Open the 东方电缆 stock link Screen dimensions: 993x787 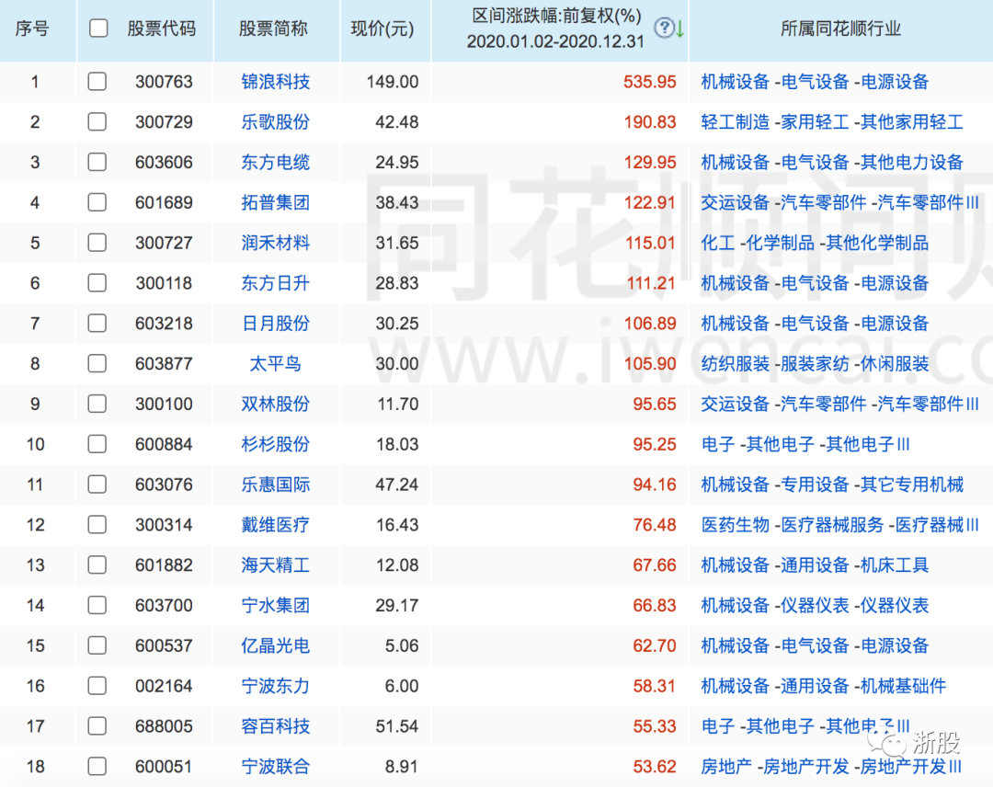tap(274, 162)
